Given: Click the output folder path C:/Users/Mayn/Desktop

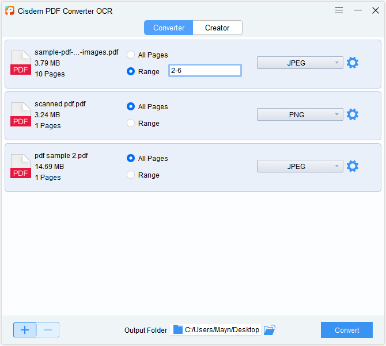Looking at the screenshot, I should (222, 330).
